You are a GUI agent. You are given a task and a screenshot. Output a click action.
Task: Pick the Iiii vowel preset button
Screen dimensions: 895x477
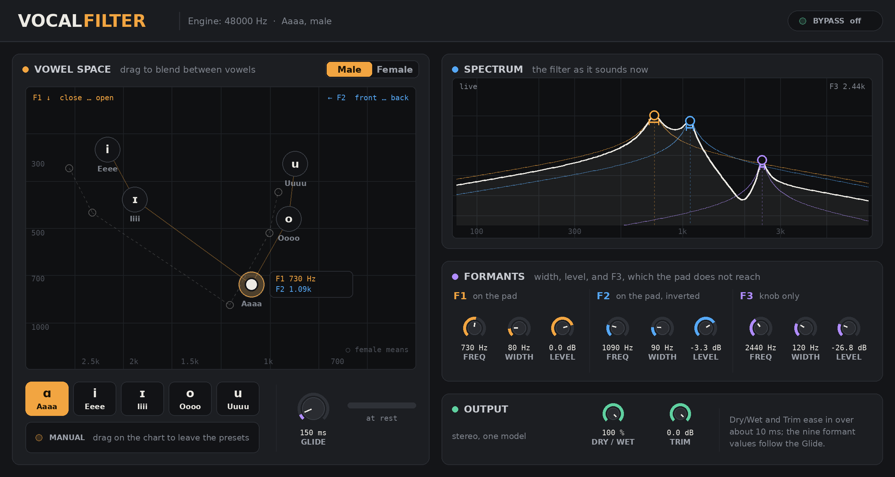click(142, 398)
